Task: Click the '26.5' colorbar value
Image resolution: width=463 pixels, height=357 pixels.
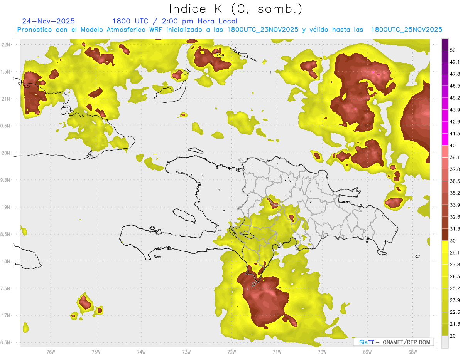Action: click(455, 276)
